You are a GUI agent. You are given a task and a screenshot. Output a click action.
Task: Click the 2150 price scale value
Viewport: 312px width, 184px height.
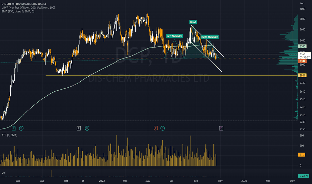coord(302,129)
